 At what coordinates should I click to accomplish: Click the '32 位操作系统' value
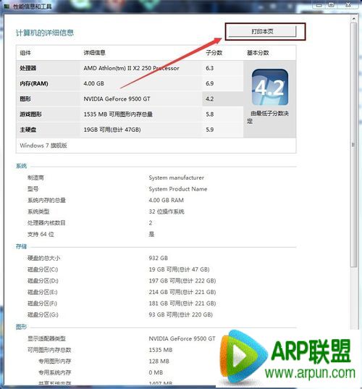click(x=167, y=212)
